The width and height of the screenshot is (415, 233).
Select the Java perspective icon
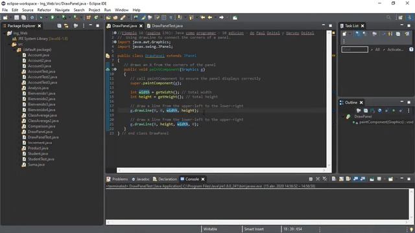409,17
